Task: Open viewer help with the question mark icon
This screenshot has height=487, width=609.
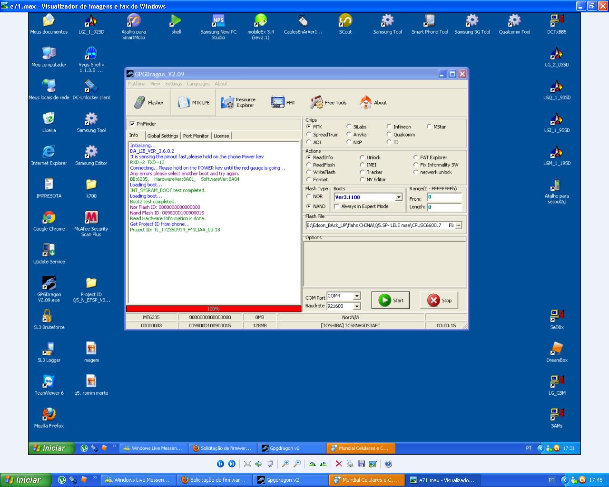Action: coord(388,464)
